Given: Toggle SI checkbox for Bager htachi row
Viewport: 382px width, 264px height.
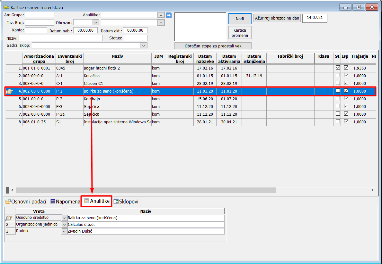Looking at the screenshot, I should tap(338, 68).
